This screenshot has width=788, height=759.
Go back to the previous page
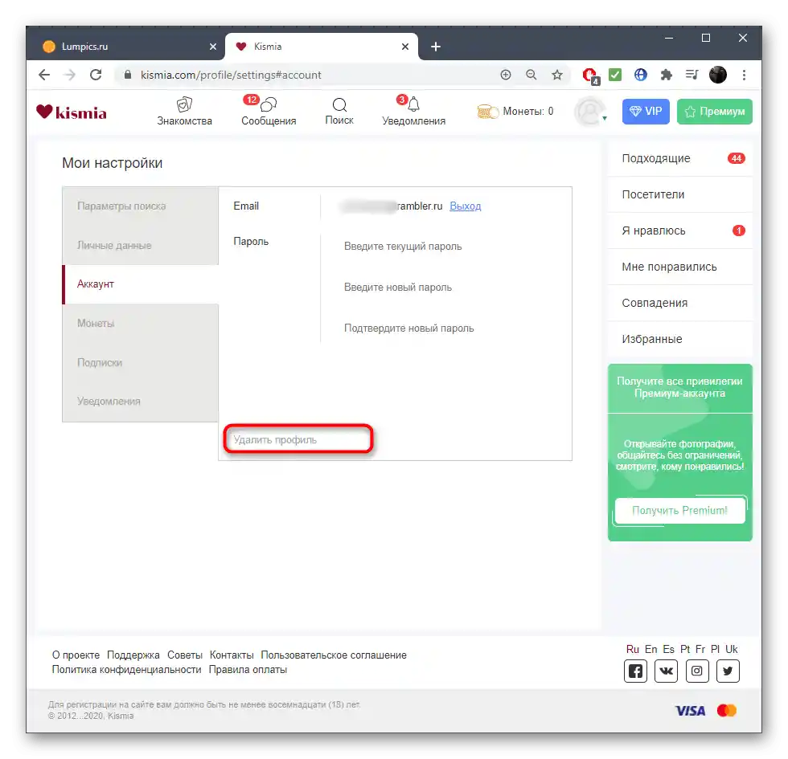click(x=44, y=75)
